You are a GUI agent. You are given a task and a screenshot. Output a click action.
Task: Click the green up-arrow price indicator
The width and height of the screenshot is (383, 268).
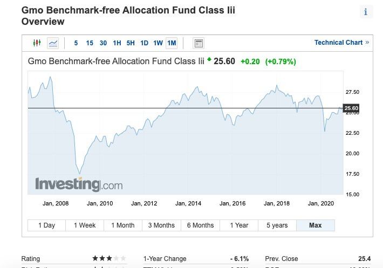209,59
